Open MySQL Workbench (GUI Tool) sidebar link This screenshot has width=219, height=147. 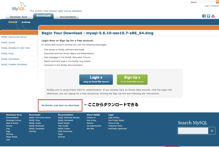click(x=15, y=48)
